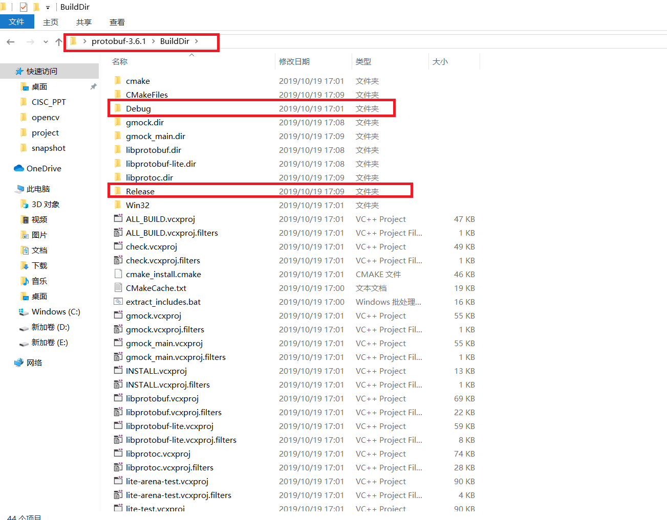
Task: Select the gmock_main.vcxproj.filters file name
Action: point(176,357)
